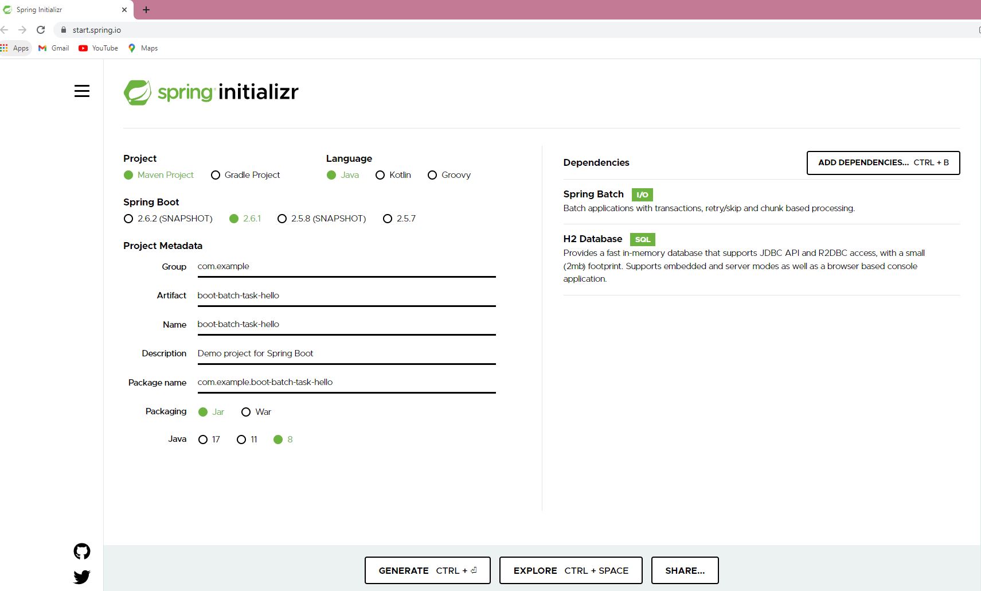Open the Twitter icon link

pyautogui.click(x=82, y=577)
